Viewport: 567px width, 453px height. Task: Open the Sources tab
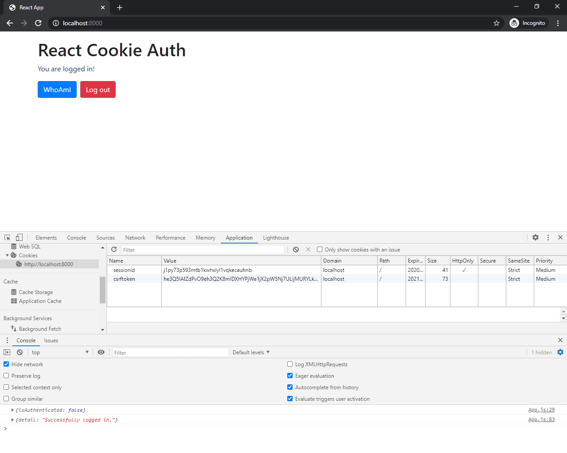[106, 237]
